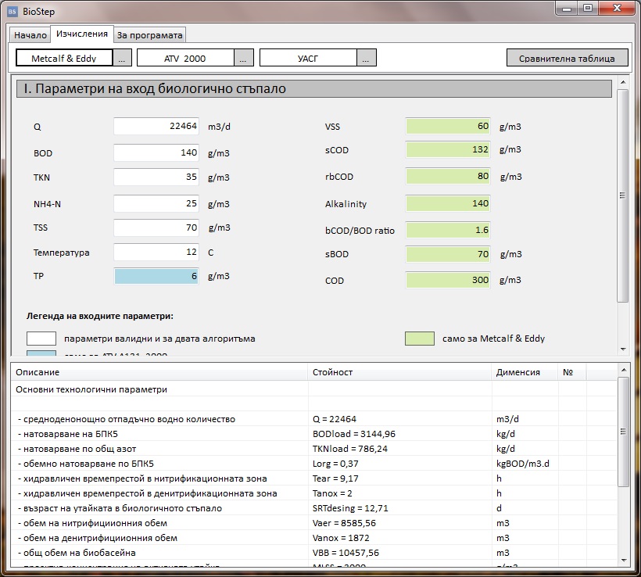This screenshot has height=577, width=641.
Task: Focus the BOD value field
Action: (156, 152)
